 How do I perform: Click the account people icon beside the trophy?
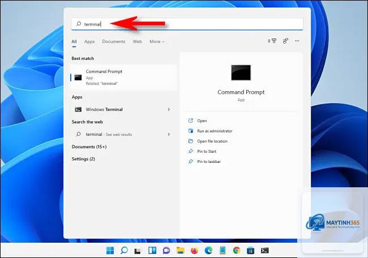[285, 41]
